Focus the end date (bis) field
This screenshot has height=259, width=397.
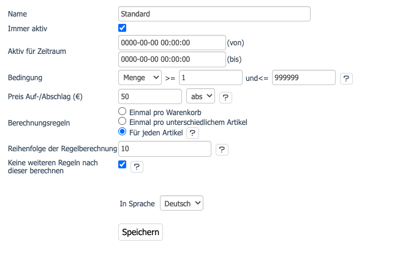point(172,59)
